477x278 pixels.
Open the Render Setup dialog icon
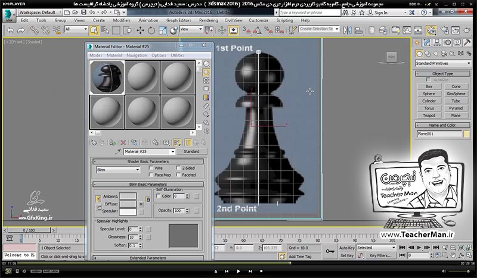coord(444,30)
